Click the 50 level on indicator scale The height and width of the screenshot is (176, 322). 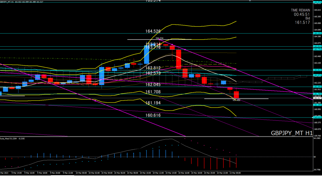(x=314, y=157)
